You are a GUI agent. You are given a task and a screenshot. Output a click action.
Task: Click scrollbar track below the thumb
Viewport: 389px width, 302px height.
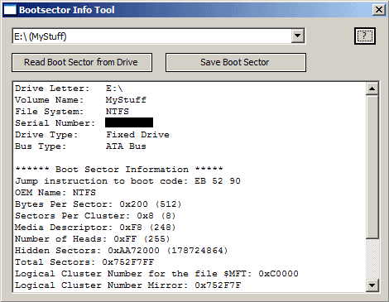(372, 259)
